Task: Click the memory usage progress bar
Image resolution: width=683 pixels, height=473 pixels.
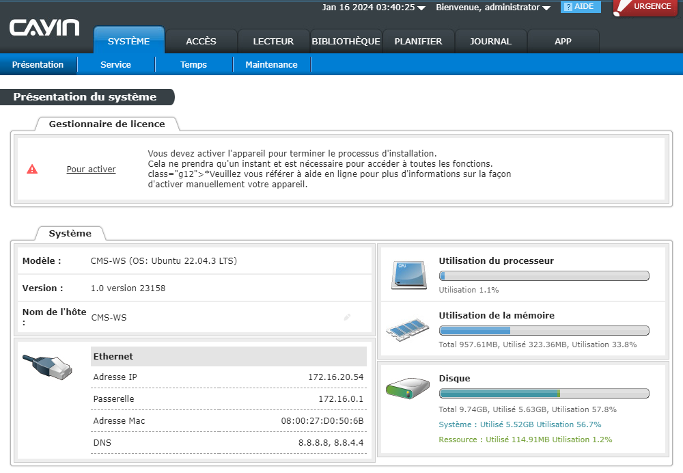Action: click(x=544, y=330)
